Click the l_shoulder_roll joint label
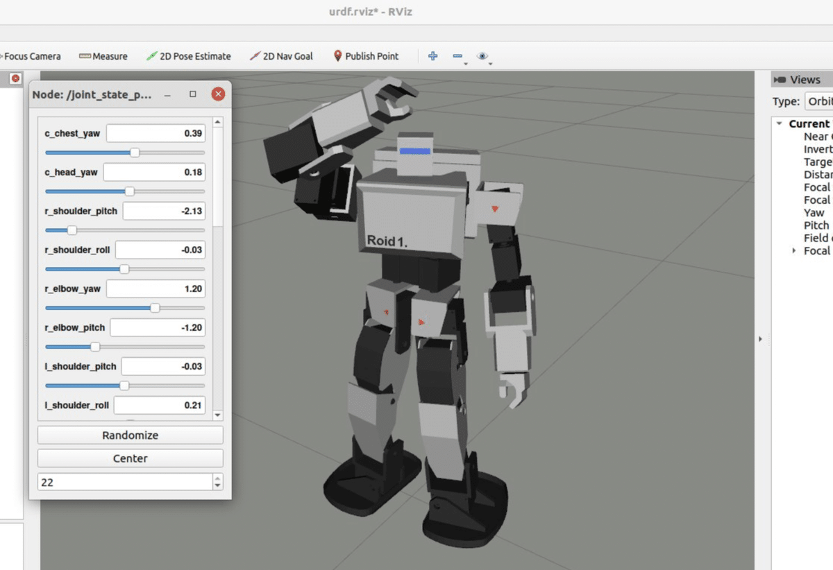The image size is (833, 570). click(76, 405)
